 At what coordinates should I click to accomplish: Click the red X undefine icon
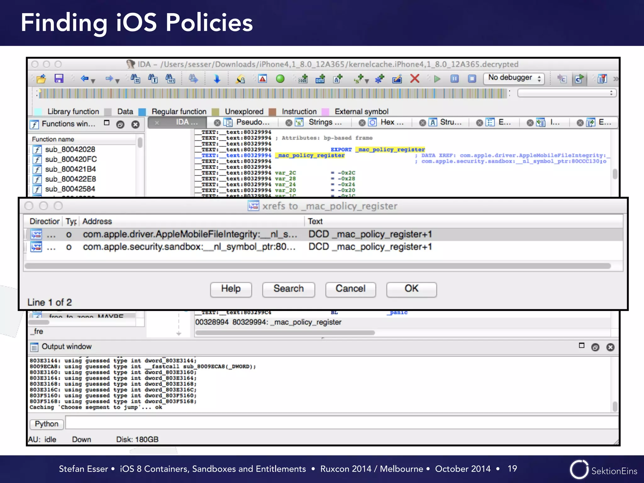click(415, 78)
